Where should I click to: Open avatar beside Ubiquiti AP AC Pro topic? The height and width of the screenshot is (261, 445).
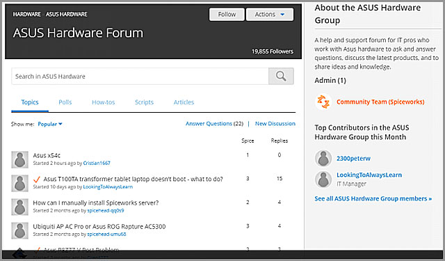[x=20, y=230]
